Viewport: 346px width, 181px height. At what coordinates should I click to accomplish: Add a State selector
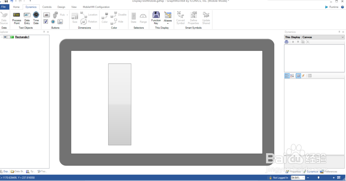tap(134, 18)
